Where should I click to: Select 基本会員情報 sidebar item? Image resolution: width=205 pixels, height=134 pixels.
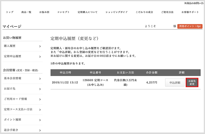coord(22,78)
